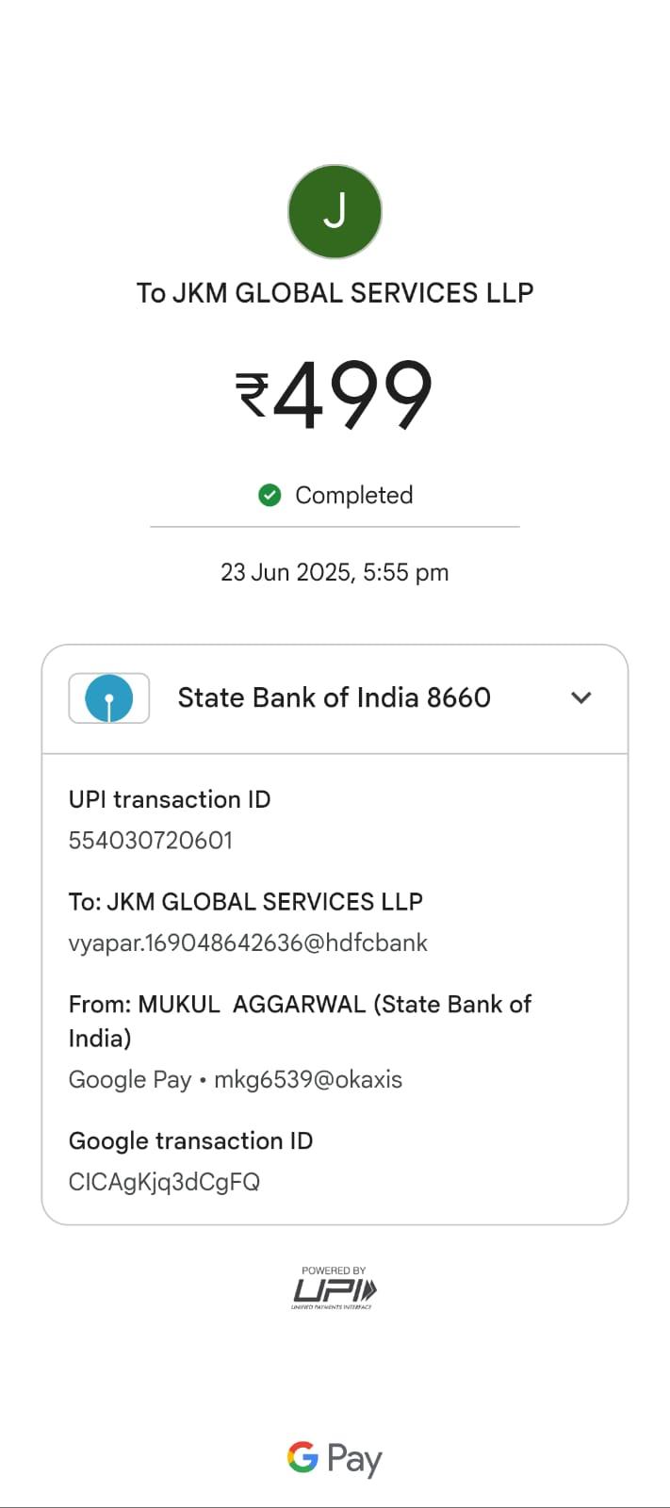
Task: Click the vyapar hdfcbank UPI address
Action: click(x=248, y=942)
